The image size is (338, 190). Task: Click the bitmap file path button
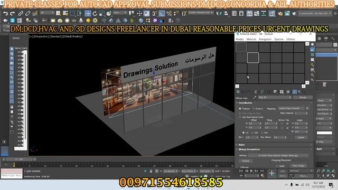tap(278, 155)
